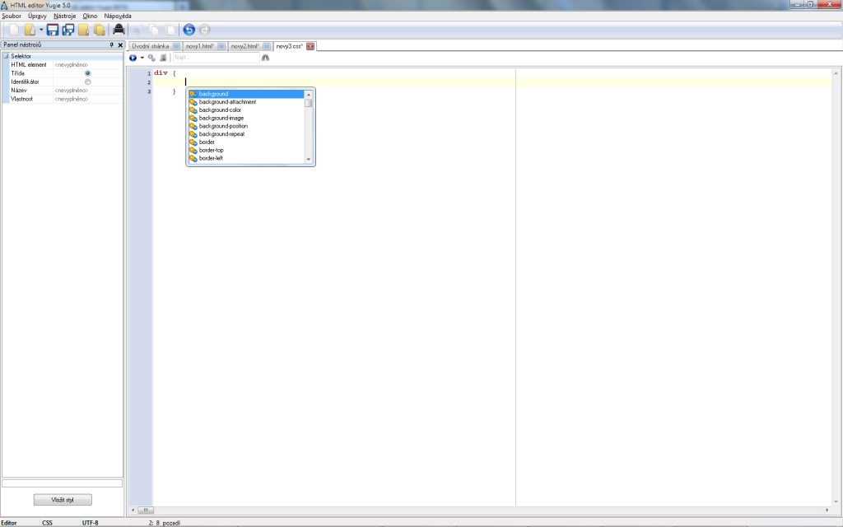Switch to the Úvodní stránka tab

tap(151, 47)
